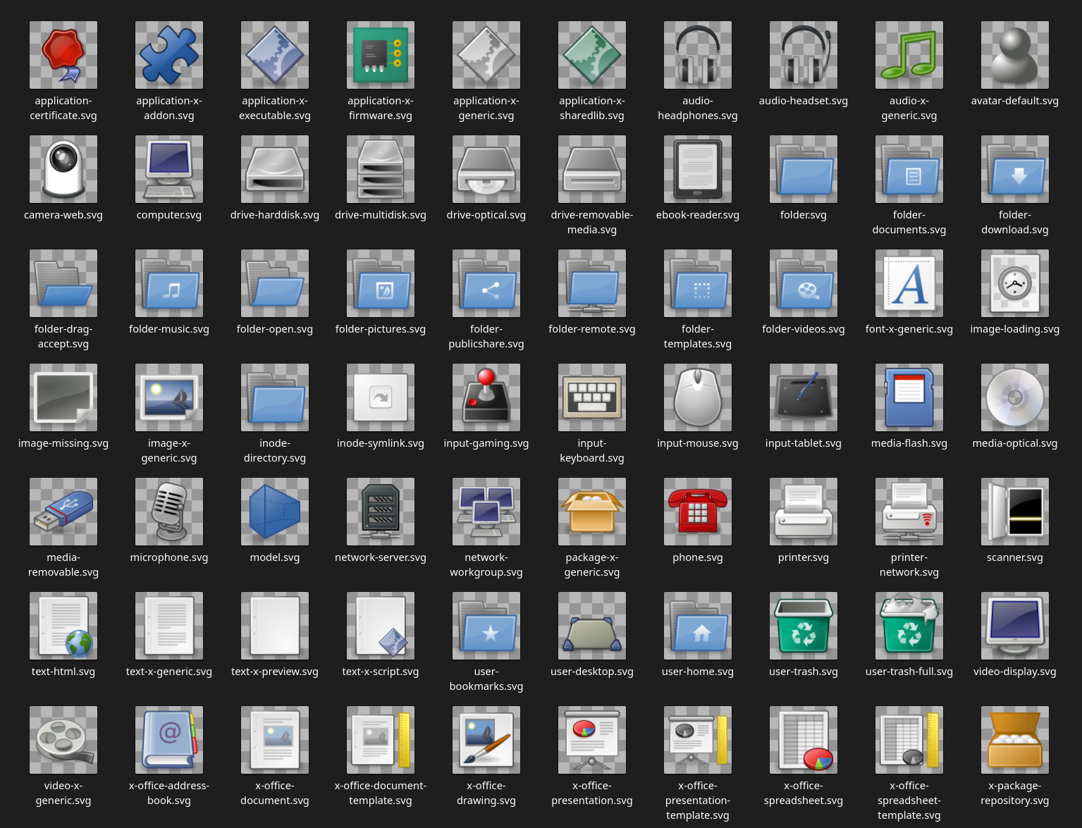Select the printer-network icon
Screen dimensions: 1082x828
pyautogui.click(x=909, y=512)
